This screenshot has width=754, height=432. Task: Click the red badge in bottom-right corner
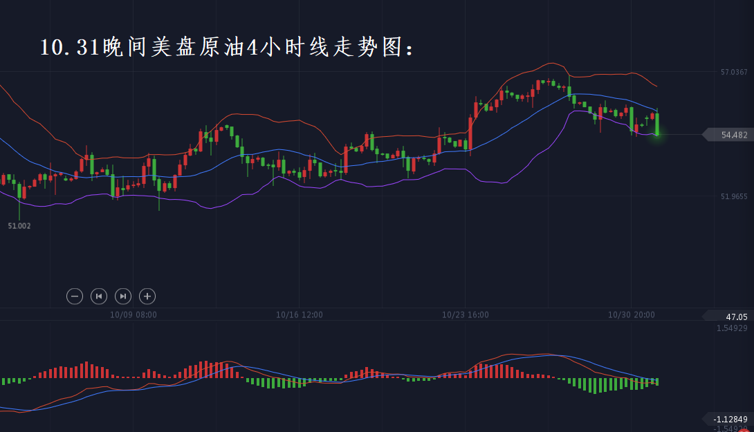coord(744,430)
